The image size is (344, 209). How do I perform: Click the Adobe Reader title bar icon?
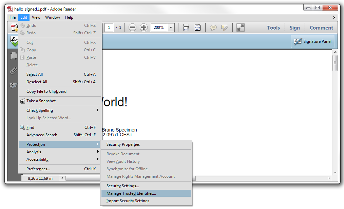(x=9, y=9)
